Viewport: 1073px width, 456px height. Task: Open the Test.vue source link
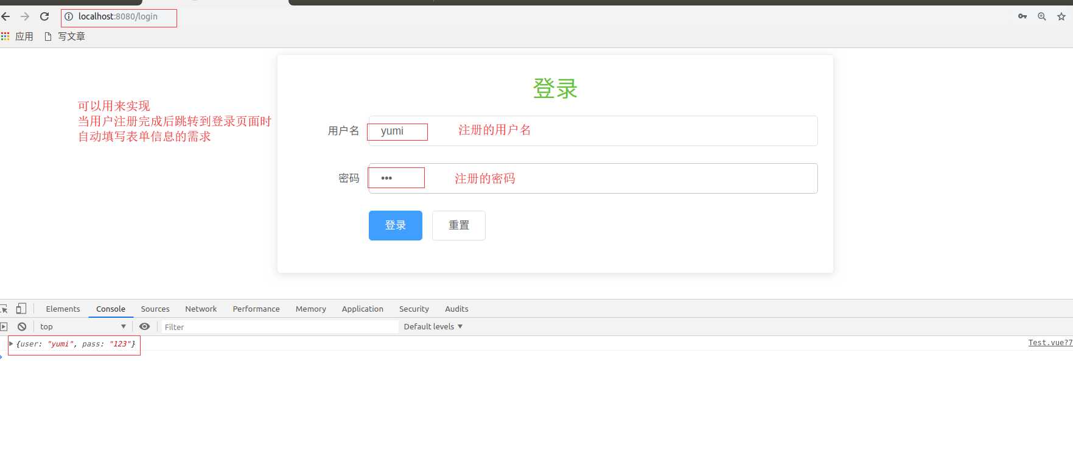[x=1050, y=343]
